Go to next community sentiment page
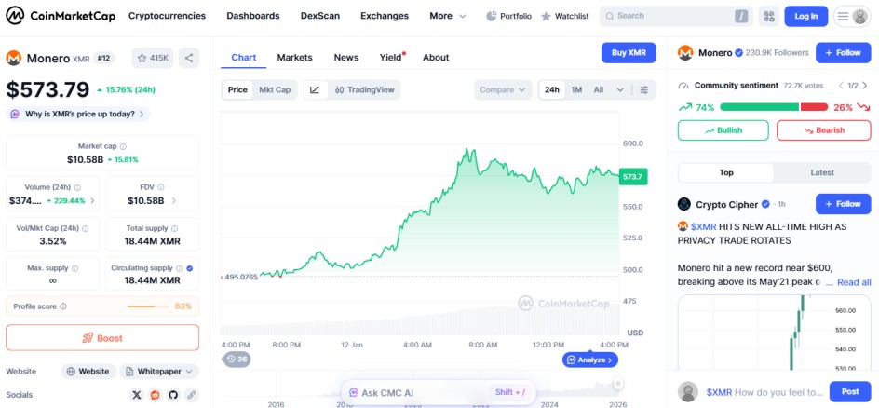Image resolution: width=879 pixels, height=408 pixels. tap(865, 86)
